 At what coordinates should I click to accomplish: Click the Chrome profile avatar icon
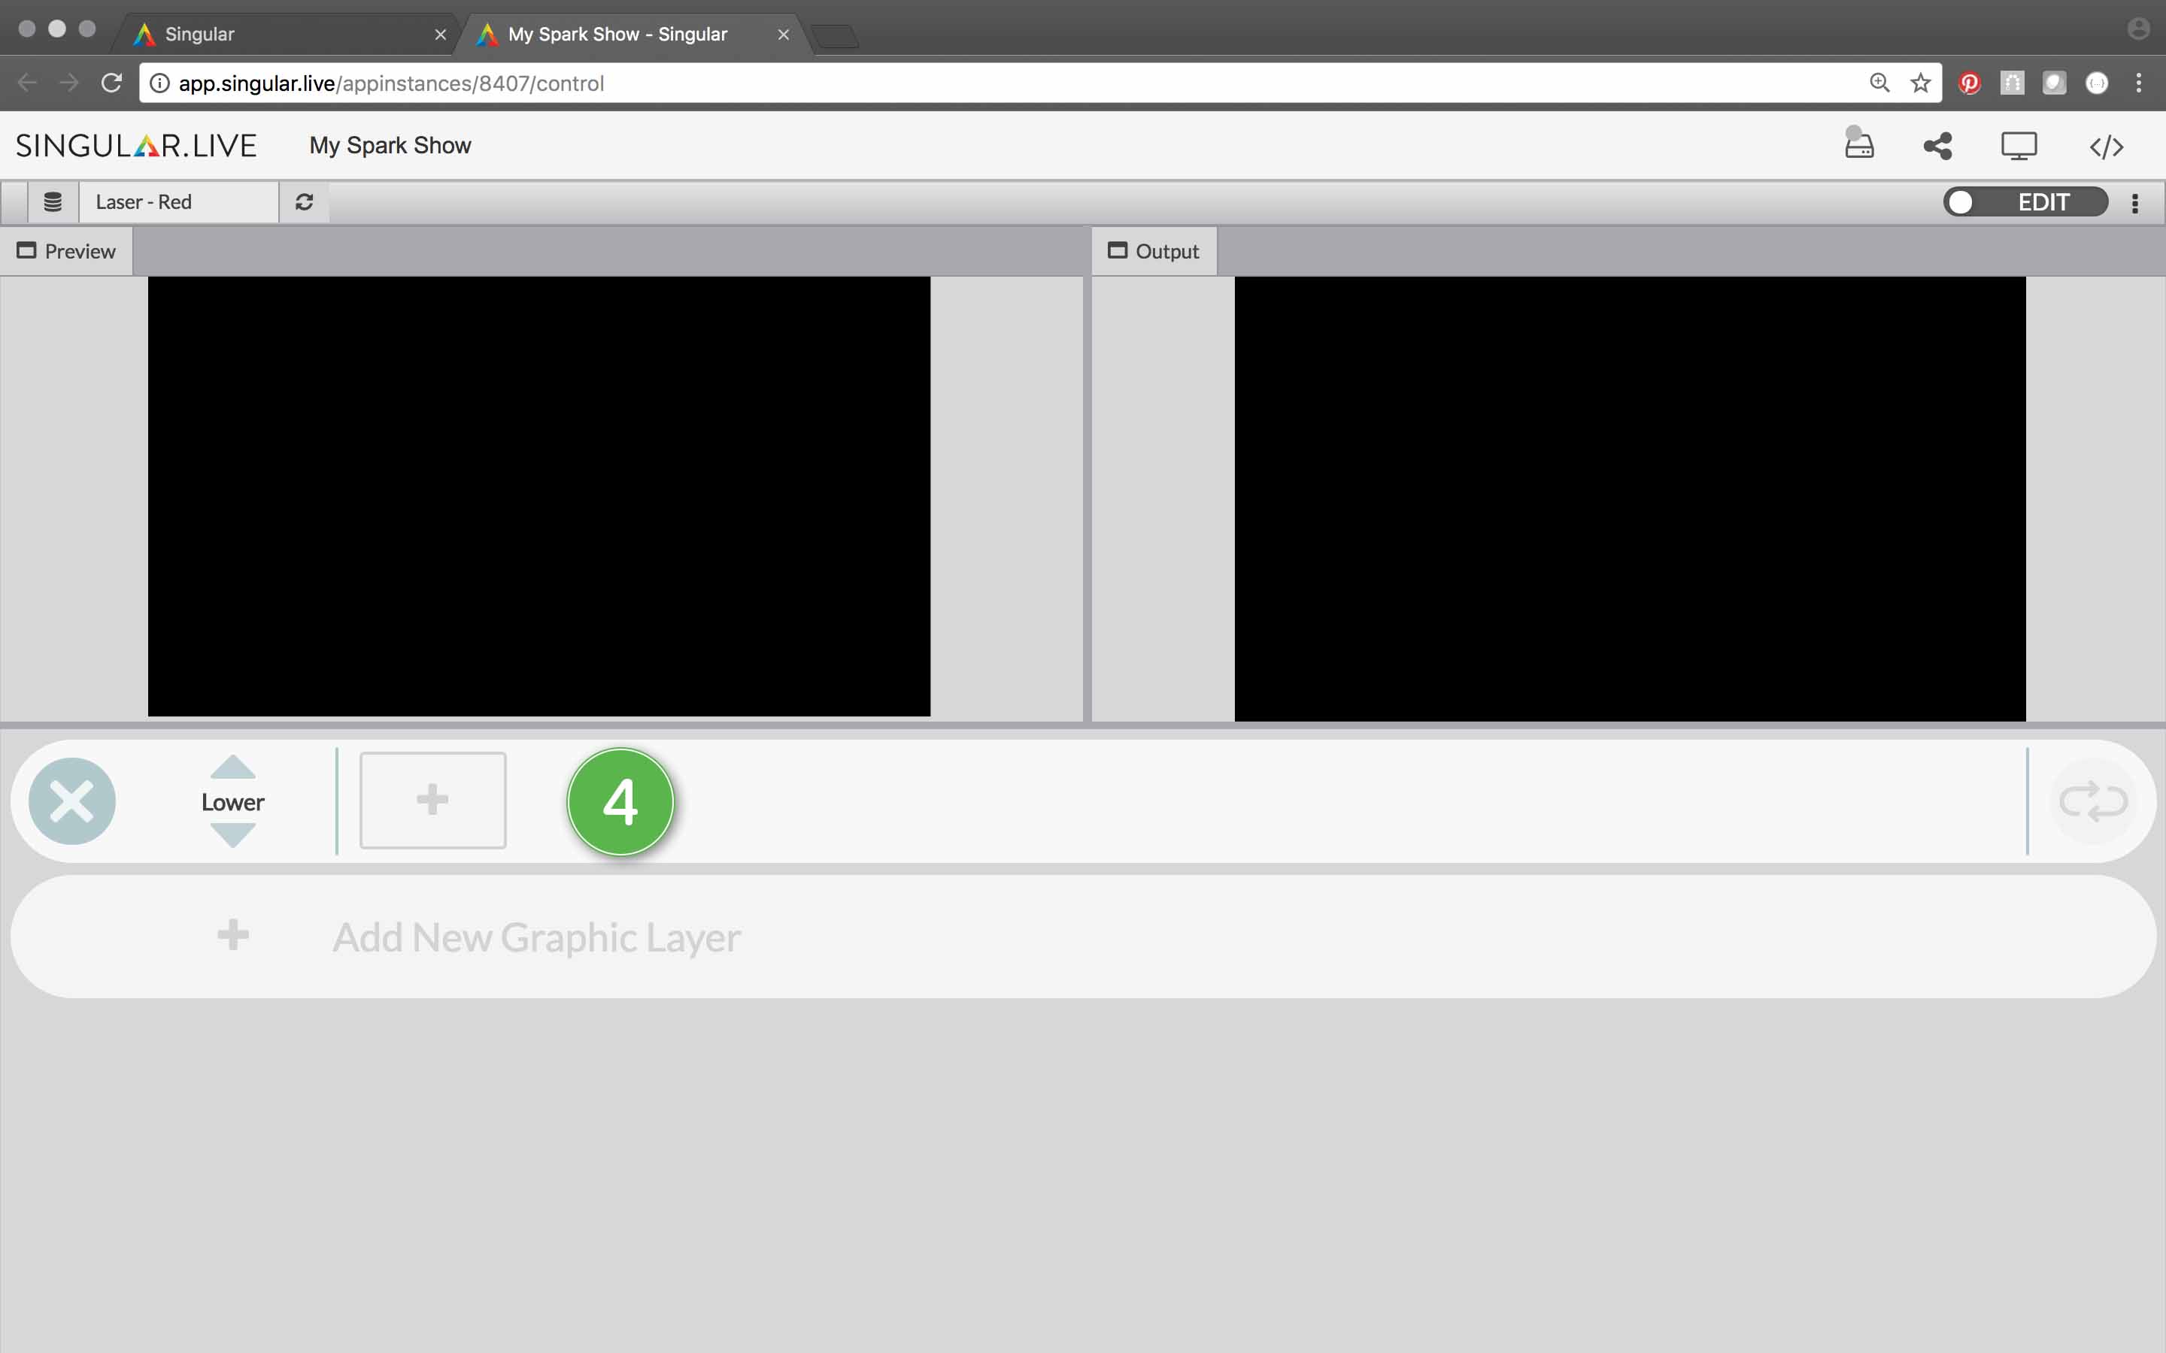[2138, 29]
